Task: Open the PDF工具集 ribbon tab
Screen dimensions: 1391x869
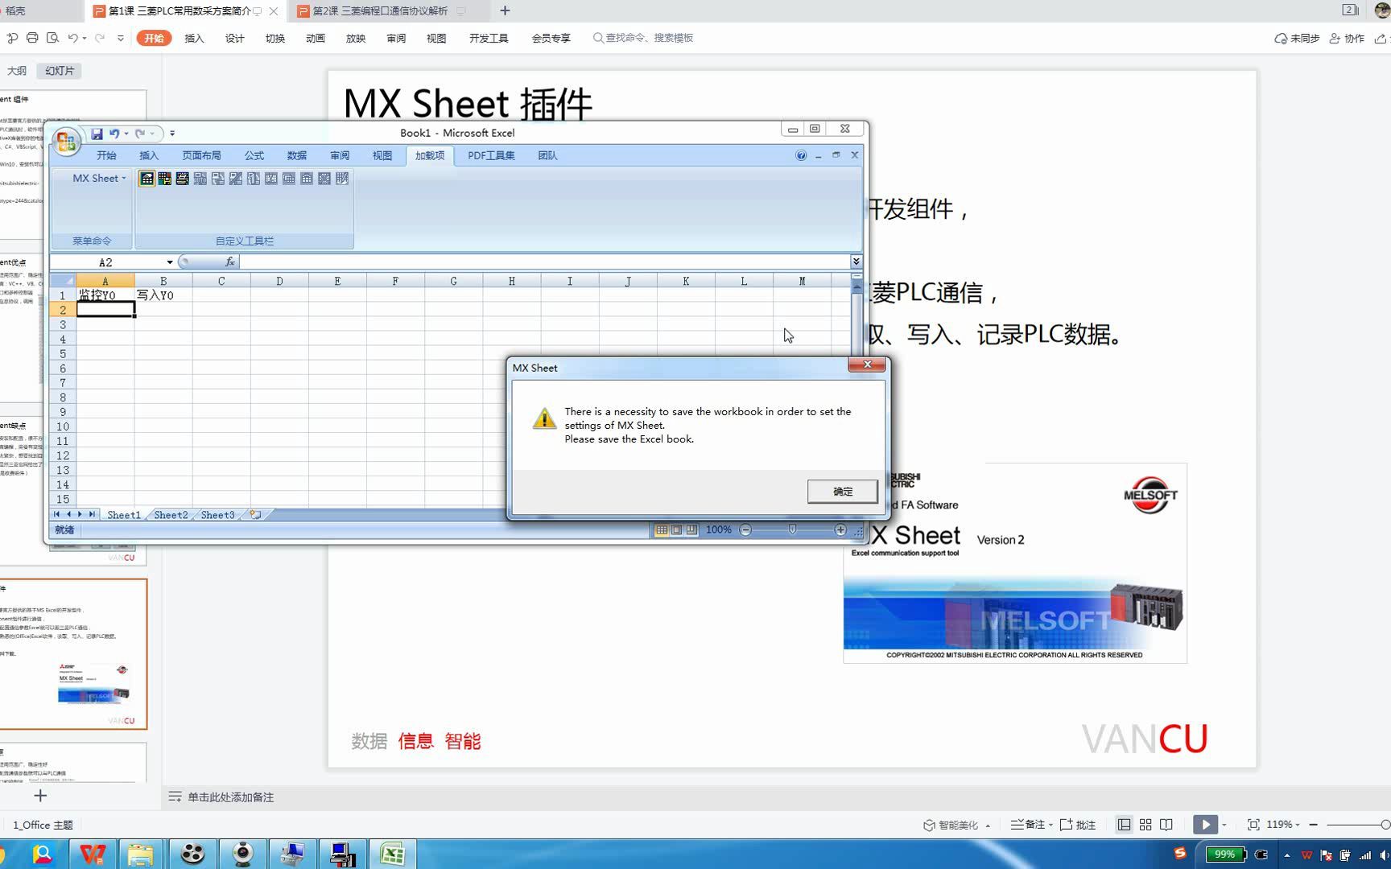Action: coord(491,155)
